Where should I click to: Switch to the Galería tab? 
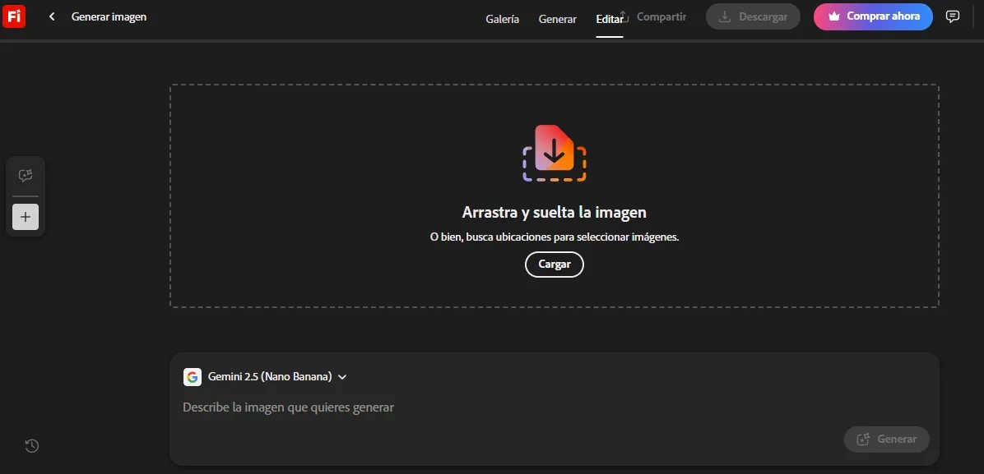pos(502,19)
